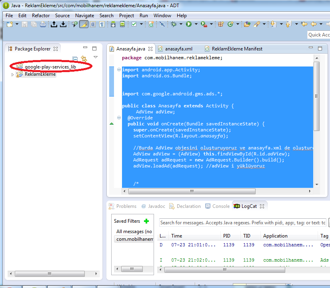
Task: Open the Debug dropdown arrow
Action: tap(181, 24)
